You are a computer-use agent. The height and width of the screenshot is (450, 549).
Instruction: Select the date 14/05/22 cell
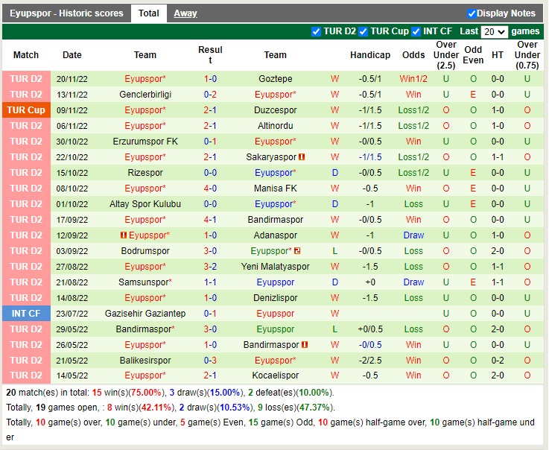(x=72, y=375)
